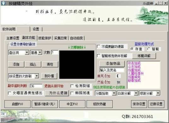Click the small field beside 首先添加

coord(118,76)
